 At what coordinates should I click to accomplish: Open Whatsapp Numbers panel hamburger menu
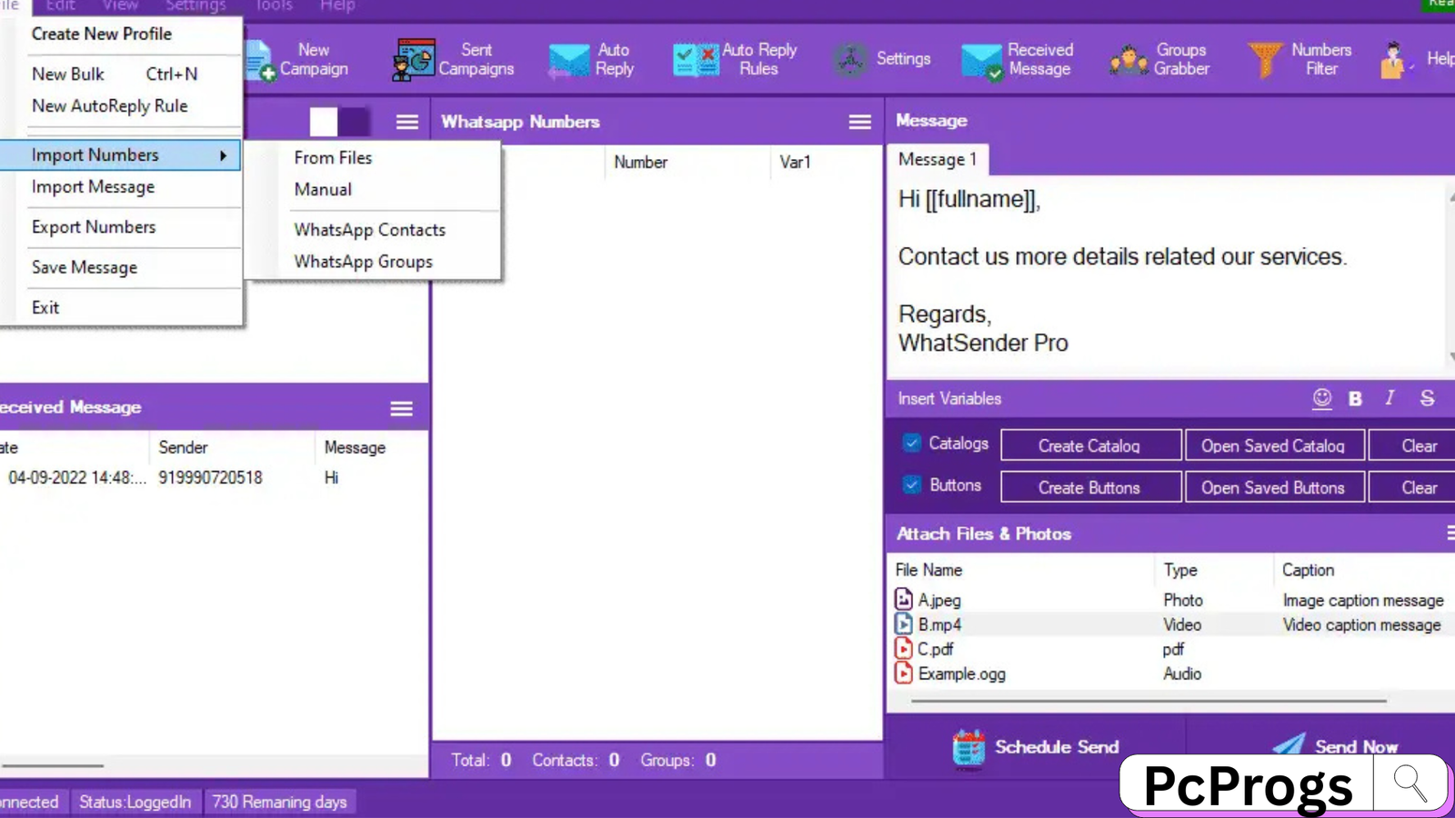pyautogui.click(x=860, y=122)
